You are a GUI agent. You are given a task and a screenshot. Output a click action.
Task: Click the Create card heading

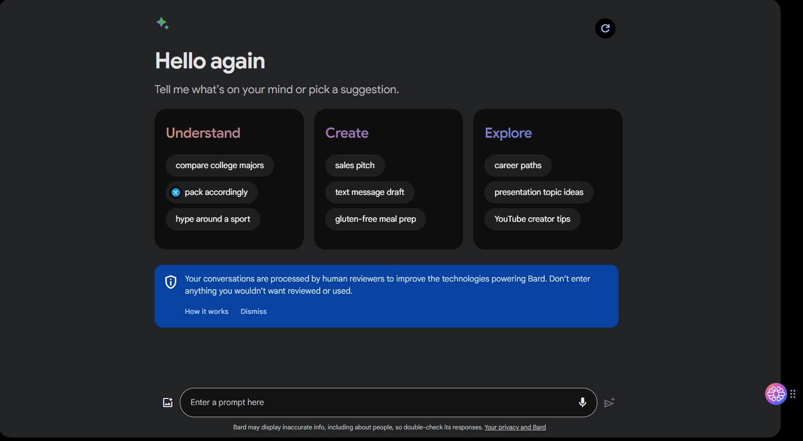[x=347, y=133]
